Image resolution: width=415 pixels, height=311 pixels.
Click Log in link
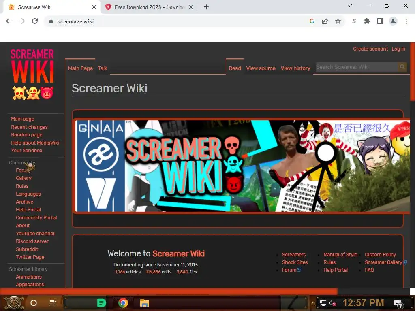coord(398,49)
